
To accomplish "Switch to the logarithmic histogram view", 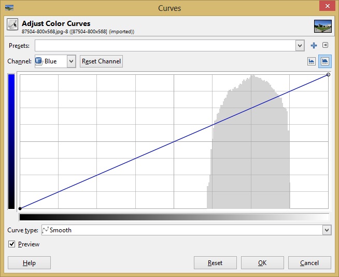I will coord(325,61).
